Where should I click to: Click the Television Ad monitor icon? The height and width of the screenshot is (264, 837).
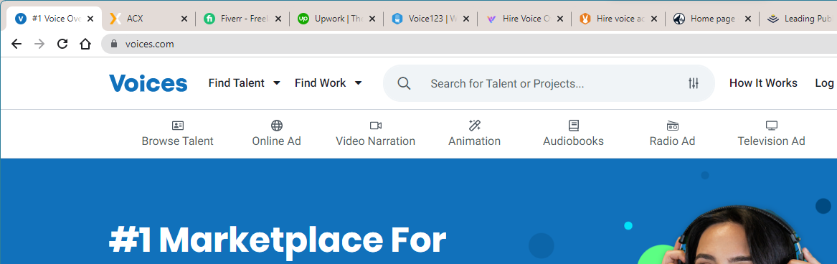coord(771,126)
